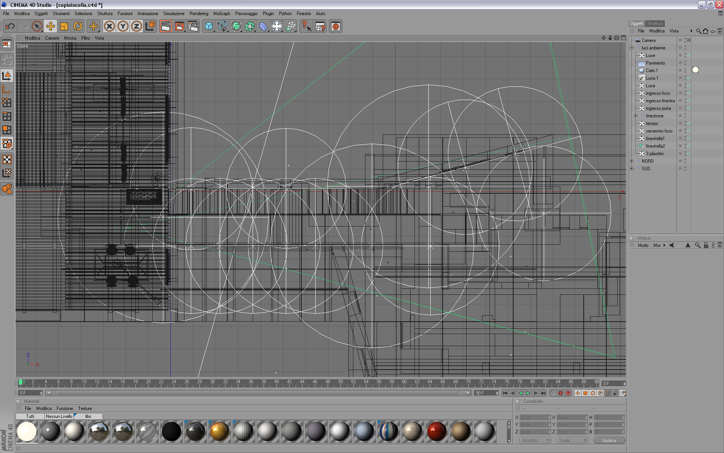Click the Applica button
Screen dimensions: 724x453
(609, 440)
